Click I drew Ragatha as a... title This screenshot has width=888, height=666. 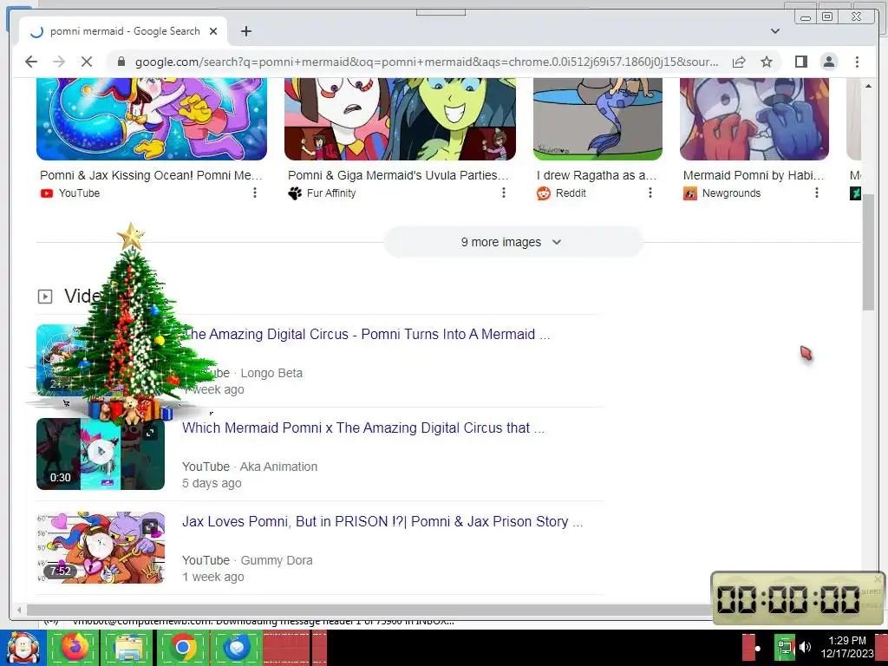click(597, 175)
